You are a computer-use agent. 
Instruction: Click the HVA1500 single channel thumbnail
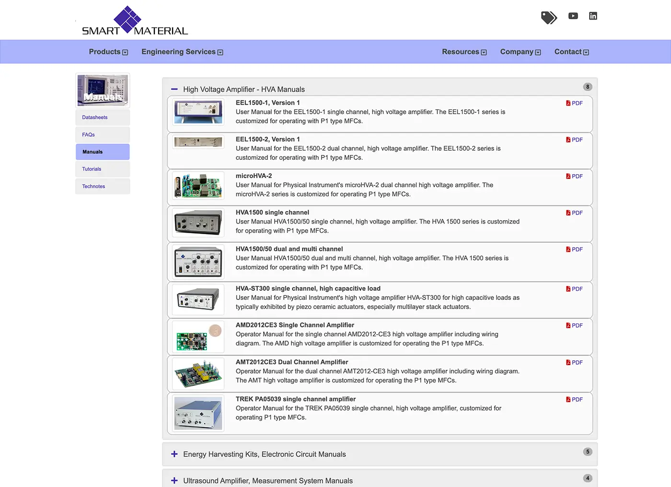coord(198,223)
